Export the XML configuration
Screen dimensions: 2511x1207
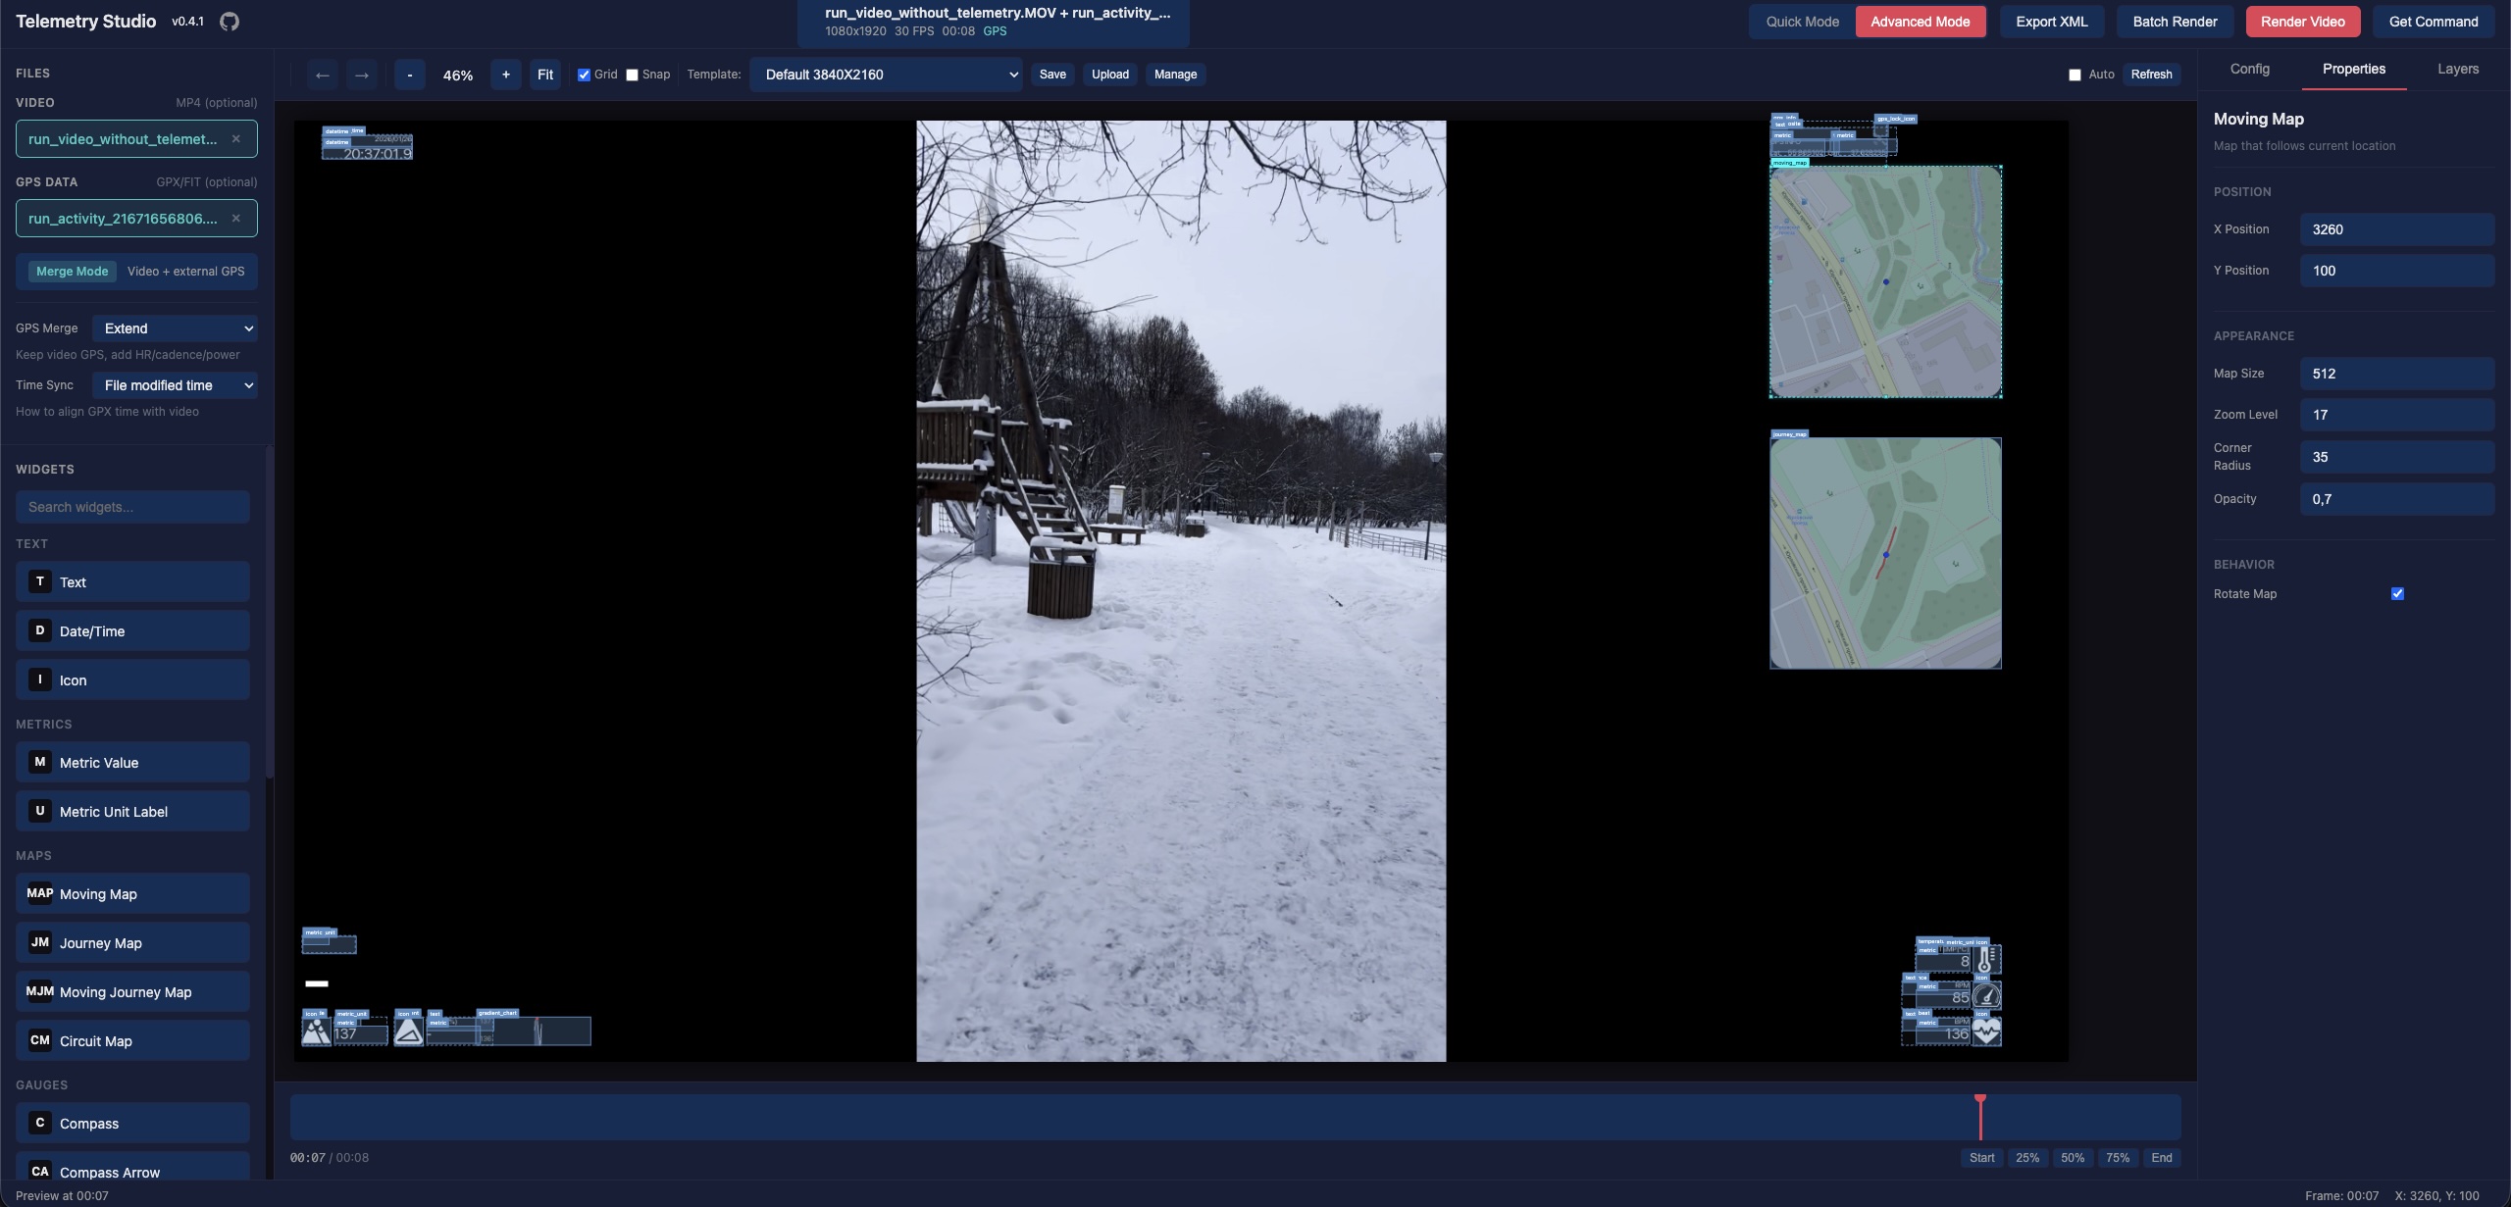(2050, 21)
